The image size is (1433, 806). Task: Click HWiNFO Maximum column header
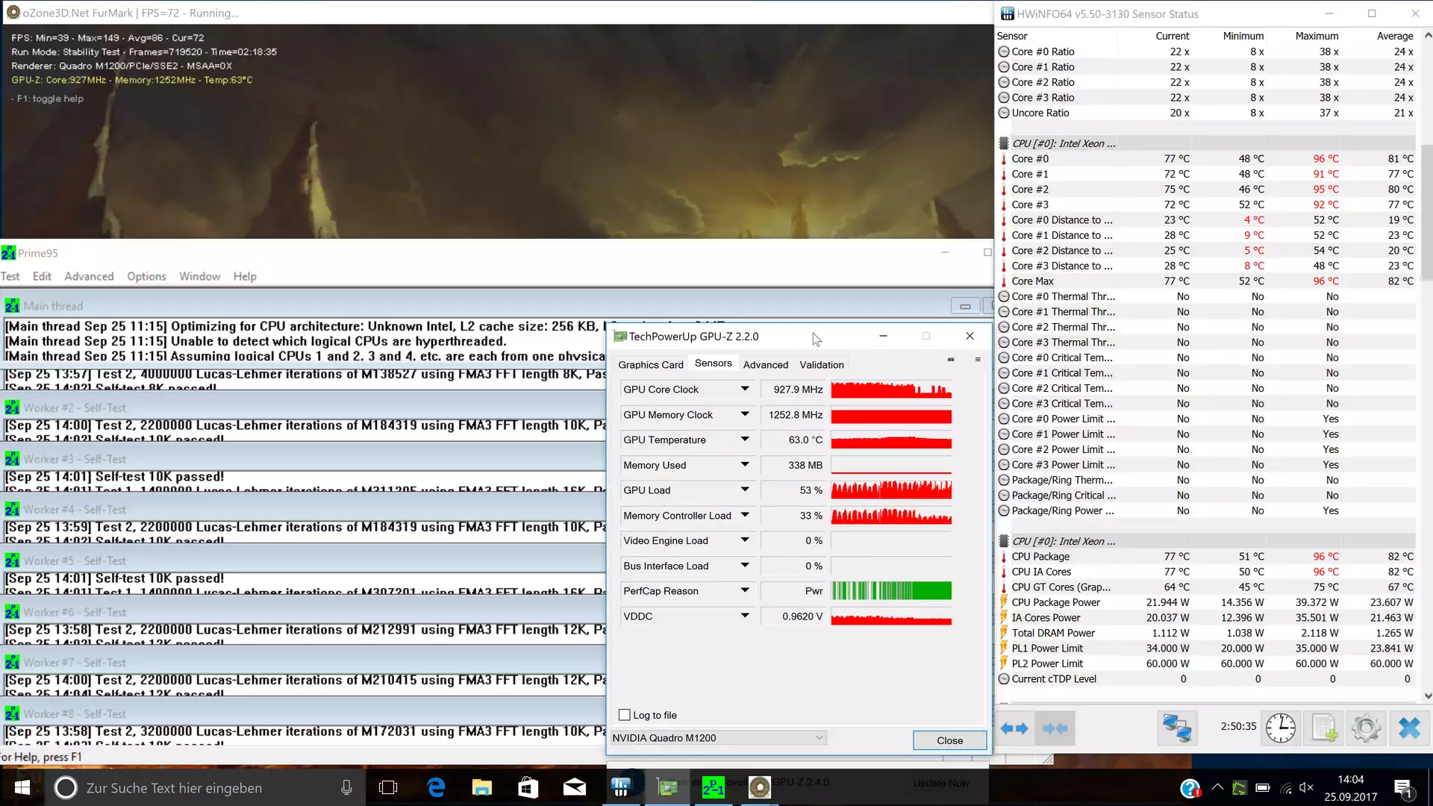1317,36
